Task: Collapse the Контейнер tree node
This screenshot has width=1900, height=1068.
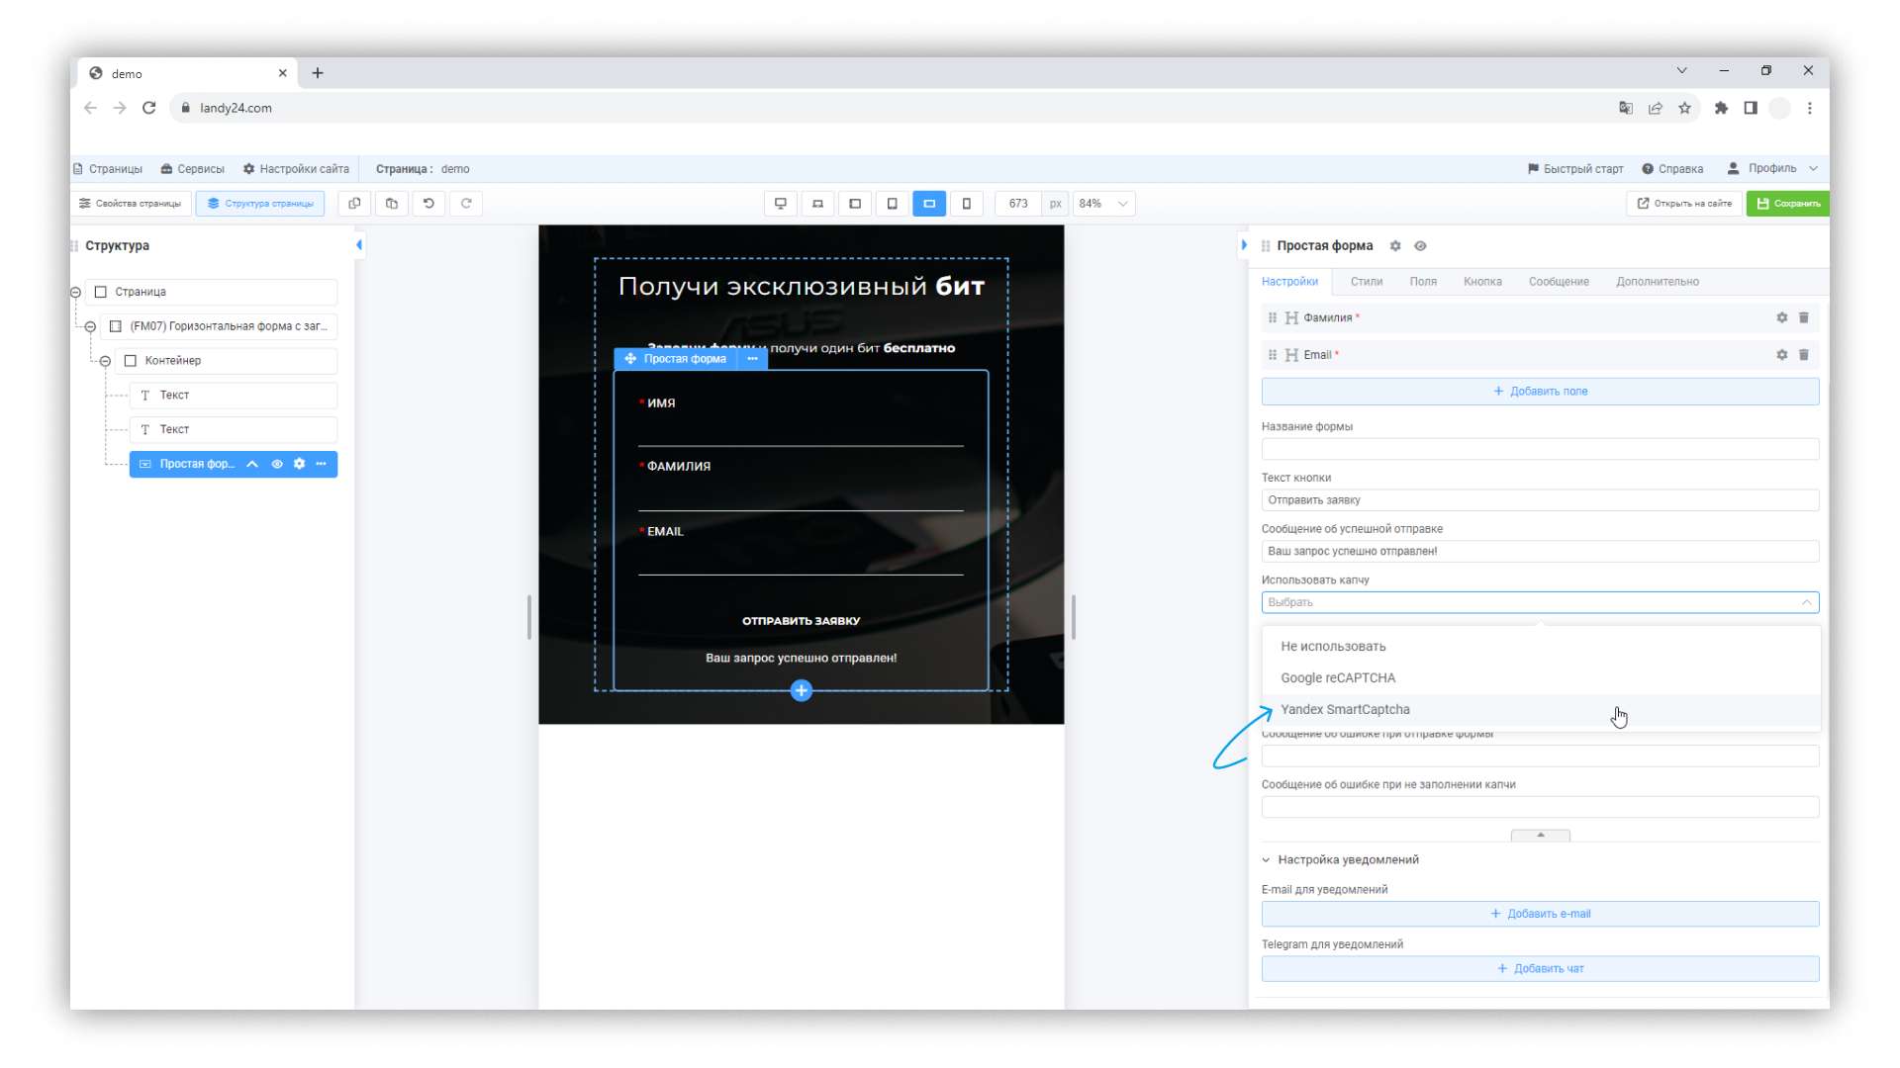Action: 105,361
